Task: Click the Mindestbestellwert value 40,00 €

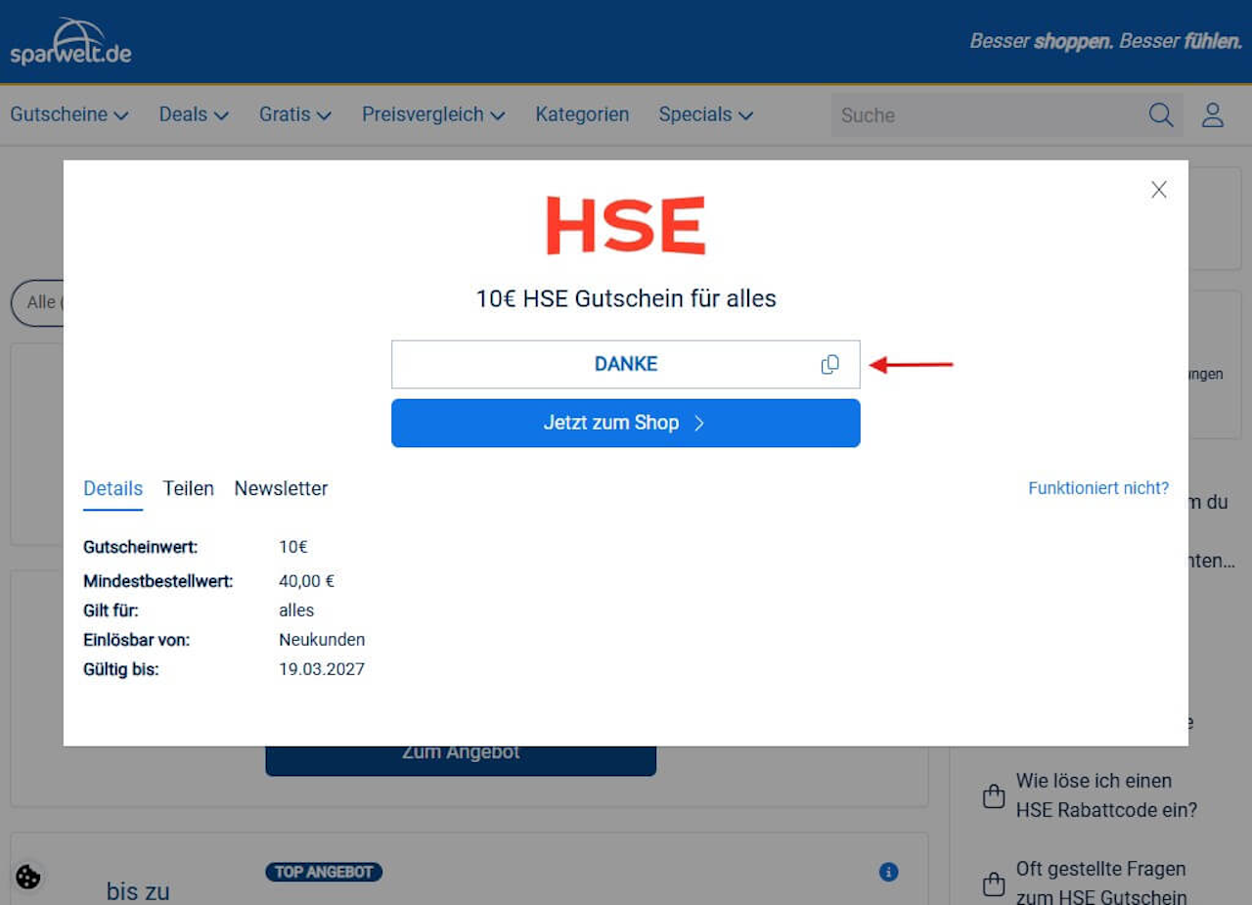Action: (307, 581)
